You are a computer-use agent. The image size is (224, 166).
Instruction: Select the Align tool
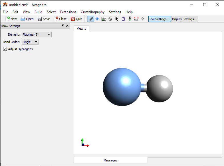(x=143, y=19)
